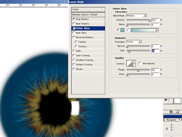The image size is (182, 137).
Task: Toggle layer visibility eye icon
Action: pos(166,100)
